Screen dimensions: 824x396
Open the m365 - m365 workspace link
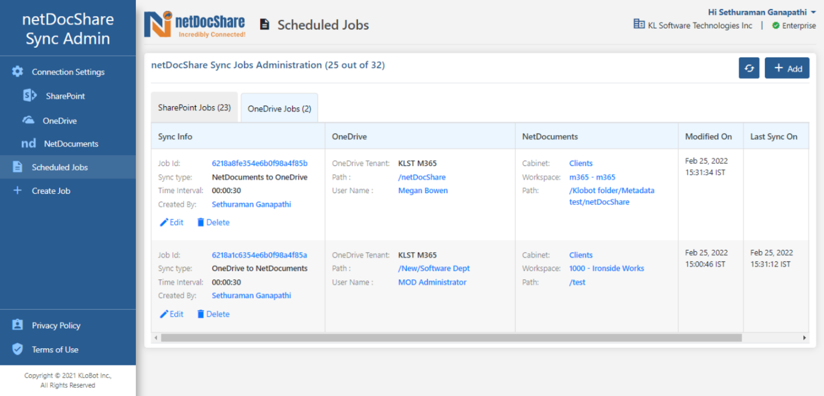pyautogui.click(x=592, y=177)
